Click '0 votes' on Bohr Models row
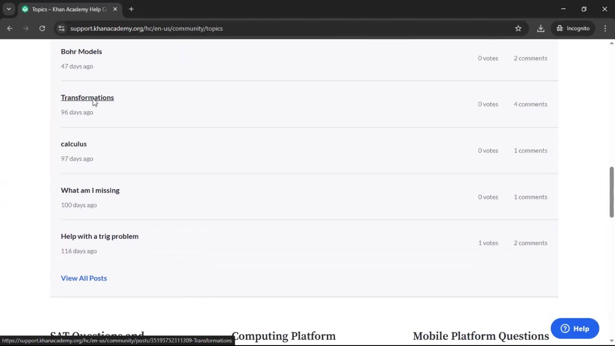Image resolution: width=615 pixels, height=346 pixels. (488, 58)
